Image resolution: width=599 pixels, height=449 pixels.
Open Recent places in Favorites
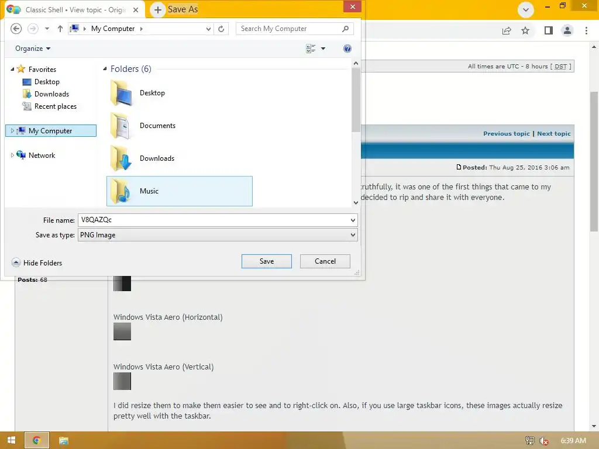56,106
